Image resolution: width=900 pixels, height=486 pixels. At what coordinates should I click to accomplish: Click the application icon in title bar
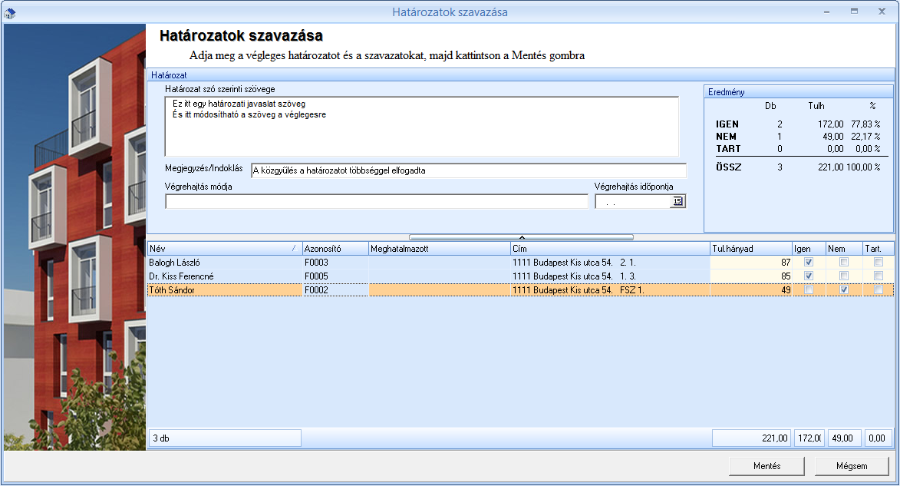pos(10,12)
